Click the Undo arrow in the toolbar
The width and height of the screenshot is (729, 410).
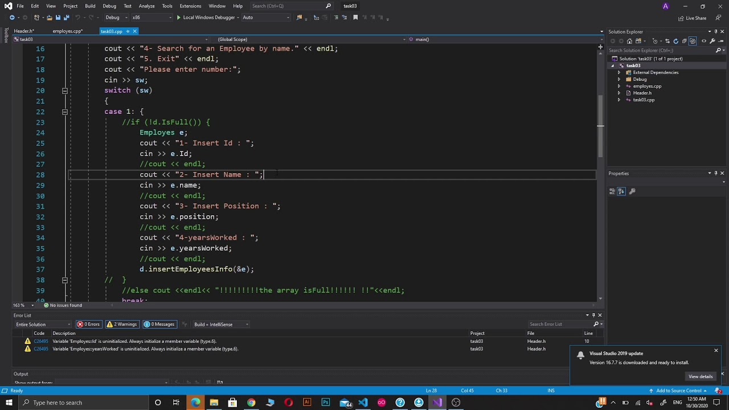coord(78,18)
